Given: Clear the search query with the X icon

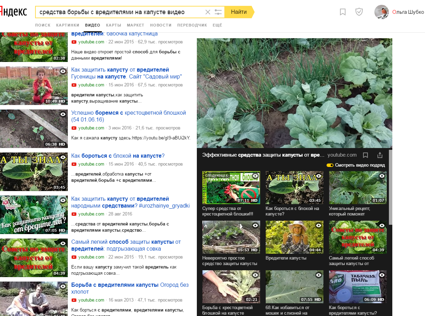Looking at the screenshot, I should 208,12.
